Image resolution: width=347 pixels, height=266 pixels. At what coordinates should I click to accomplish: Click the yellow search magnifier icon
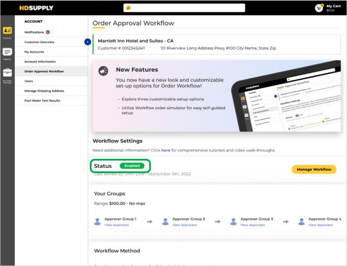[128, 8]
